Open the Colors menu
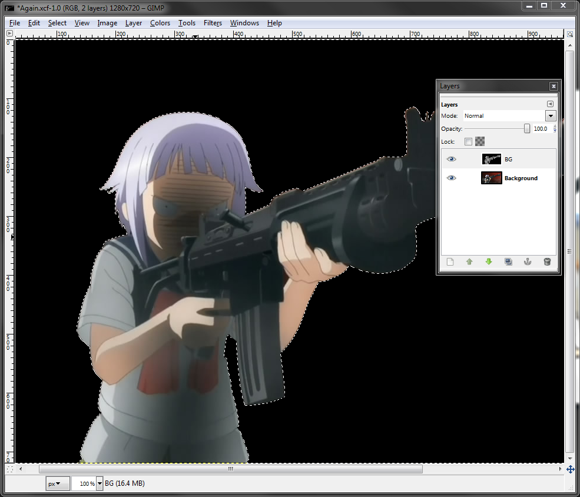The image size is (580, 497). tap(160, 23)
